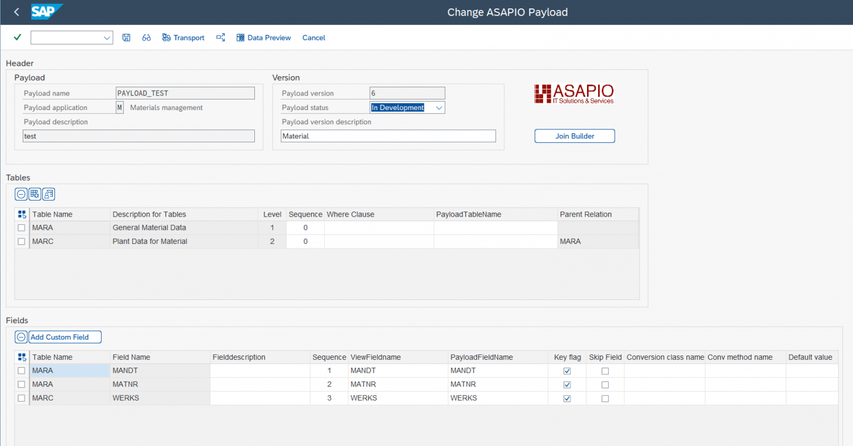
Task: Open the Join Builder
Action: [x=574, y=136]
